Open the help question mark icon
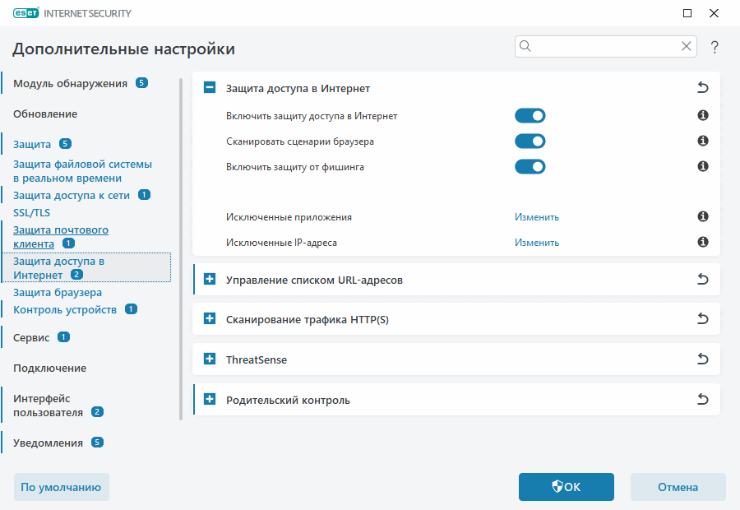The image size is (740, 510). (715, 46)
